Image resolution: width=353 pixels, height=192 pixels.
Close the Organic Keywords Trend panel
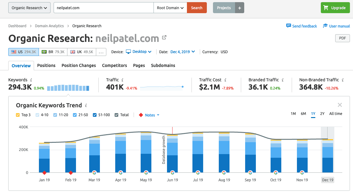[x=340, y=105]
